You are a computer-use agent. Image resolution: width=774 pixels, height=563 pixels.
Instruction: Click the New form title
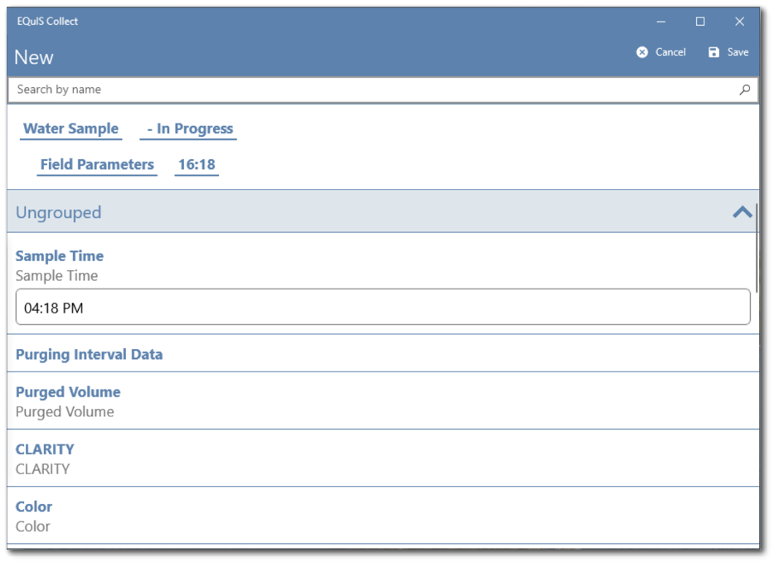point(33,57)
